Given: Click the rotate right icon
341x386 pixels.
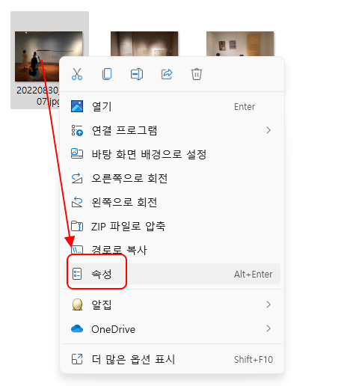Looking at the screenshot, I should (x=77, y=178).
